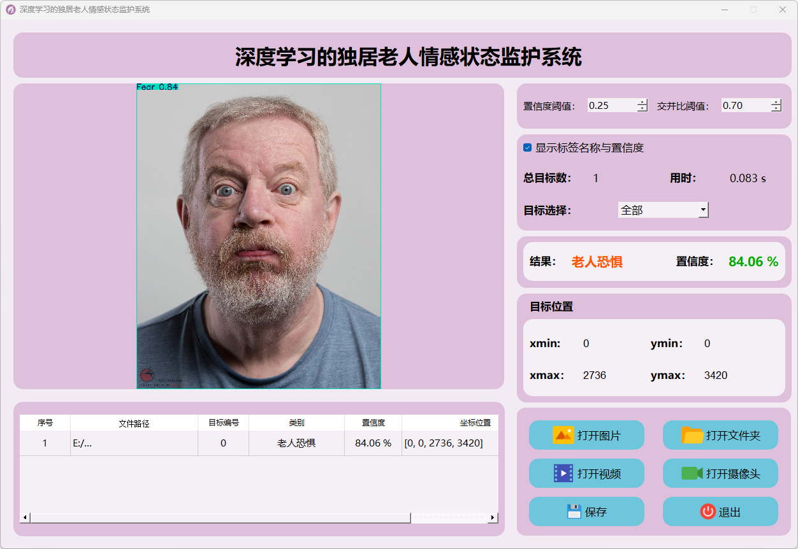798x549 pixels.
Task: Select the 类别 column header in results table
Action: (x=296, y=423)
